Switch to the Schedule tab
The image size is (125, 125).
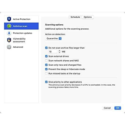75,17
